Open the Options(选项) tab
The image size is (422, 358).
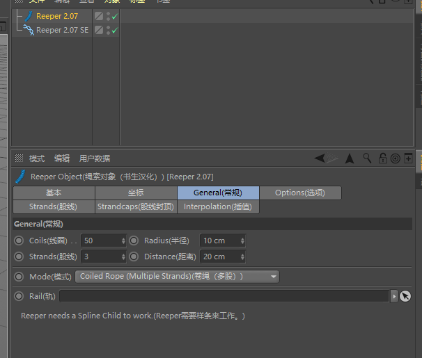coord(300,193)
